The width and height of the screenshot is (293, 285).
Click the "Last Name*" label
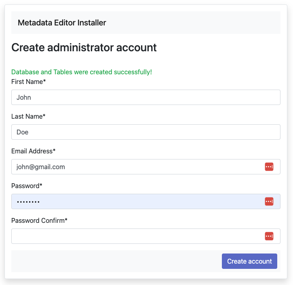pyautogui.click(x=28, y=117)
